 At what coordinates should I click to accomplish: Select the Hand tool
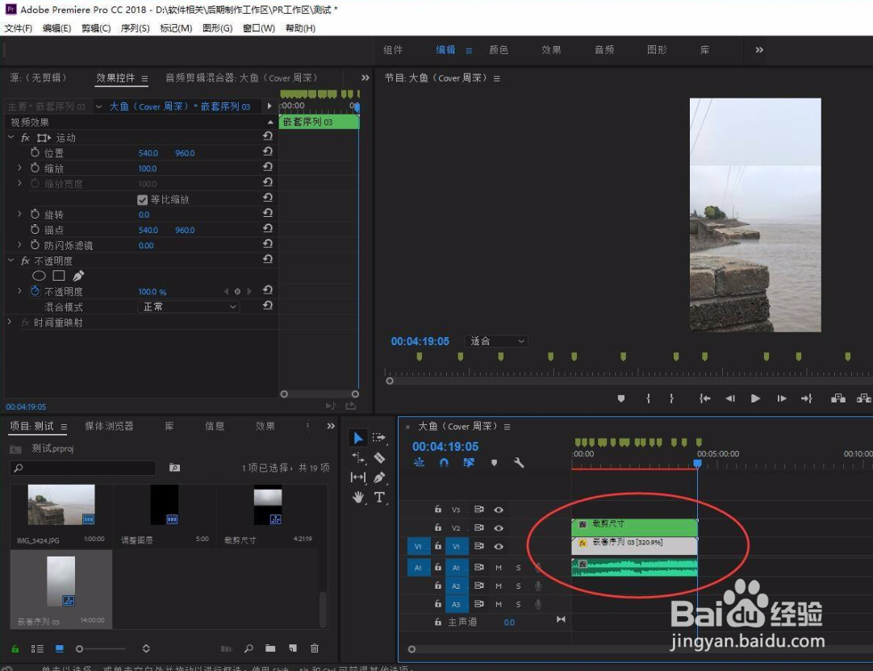coord(358,498)
